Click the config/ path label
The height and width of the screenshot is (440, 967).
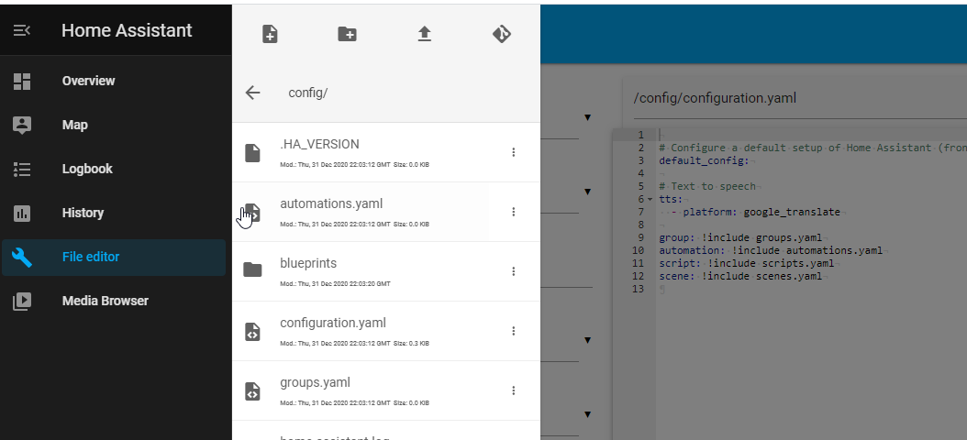[307, 93]
